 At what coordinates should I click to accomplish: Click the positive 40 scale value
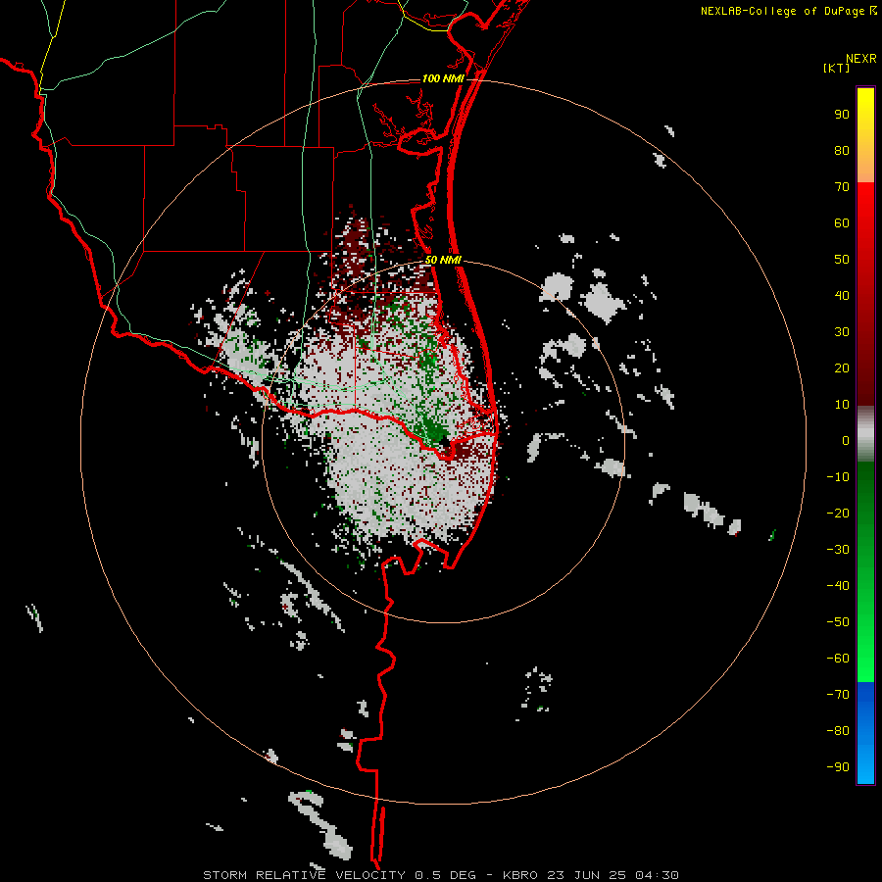pos(842,296)
